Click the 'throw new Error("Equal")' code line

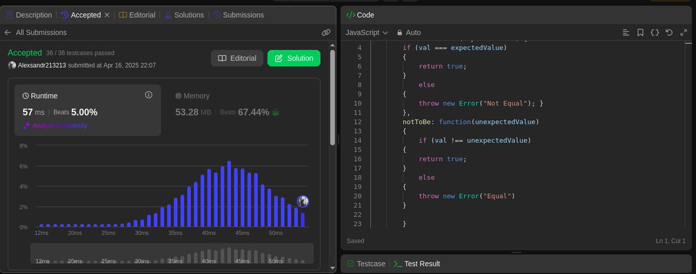[467, 196]
